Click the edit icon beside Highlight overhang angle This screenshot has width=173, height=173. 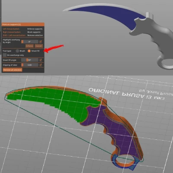click(x=41, y=42)
